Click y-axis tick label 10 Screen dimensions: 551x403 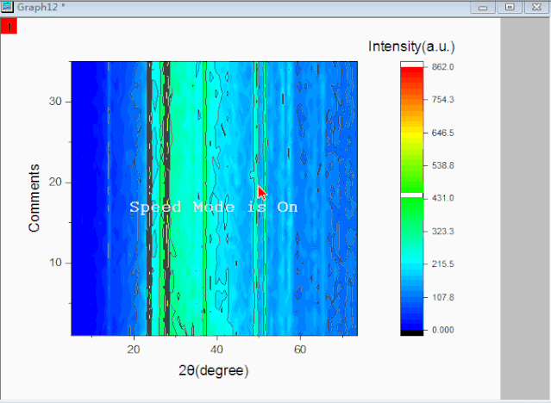(x=56, y=263)
